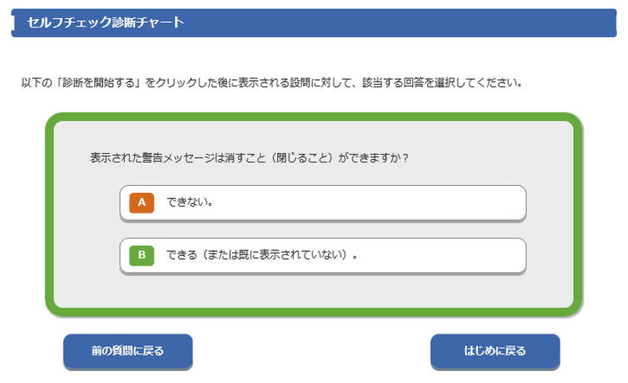Click the instruction sentence above the panel
Image resolution: width=628 pixels, height=383 pixels.
pos(272,82)
